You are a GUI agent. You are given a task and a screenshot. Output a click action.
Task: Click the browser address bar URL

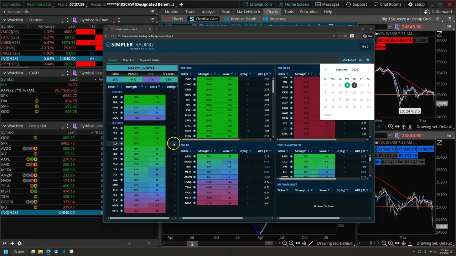point(147,36)
